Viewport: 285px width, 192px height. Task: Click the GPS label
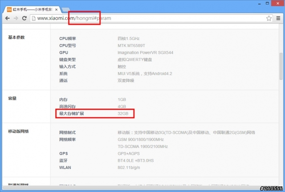pos(63,153)
